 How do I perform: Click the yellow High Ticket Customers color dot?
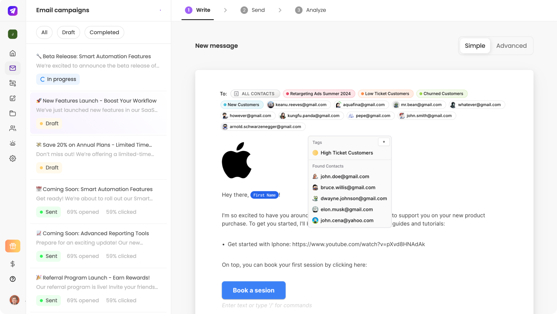click(x=315, y=153)
